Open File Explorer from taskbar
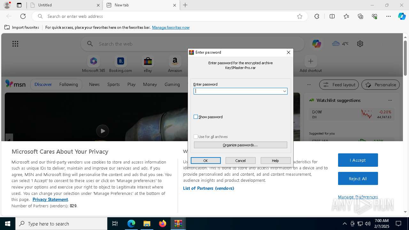 click(x=147, y=224)
